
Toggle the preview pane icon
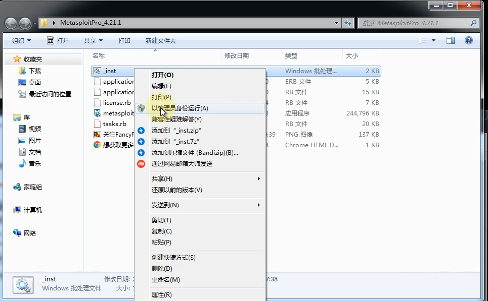pos(451,40)
